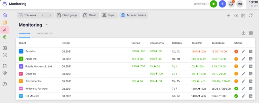Expand the Monitoring title dropdown arrow
This screenshot has height=103, width=259.
click(47, 25)
